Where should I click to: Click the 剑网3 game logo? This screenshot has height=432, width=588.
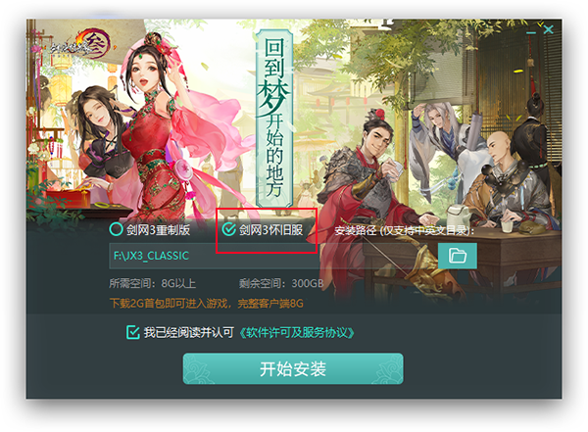click(81, 45)
